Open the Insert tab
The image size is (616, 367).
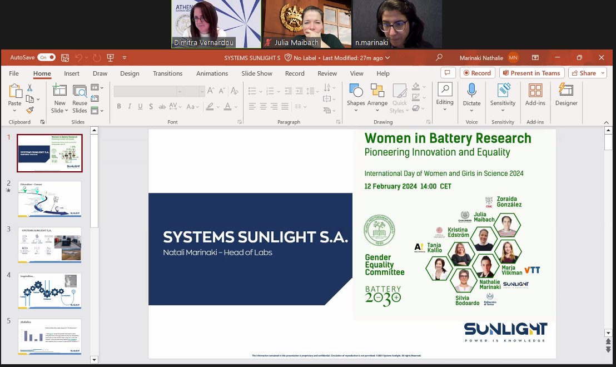pos(72,73)
